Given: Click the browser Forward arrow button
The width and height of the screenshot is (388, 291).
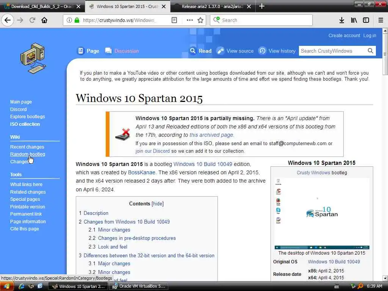Looking at the screenshot, I should [x=20, y=20].
